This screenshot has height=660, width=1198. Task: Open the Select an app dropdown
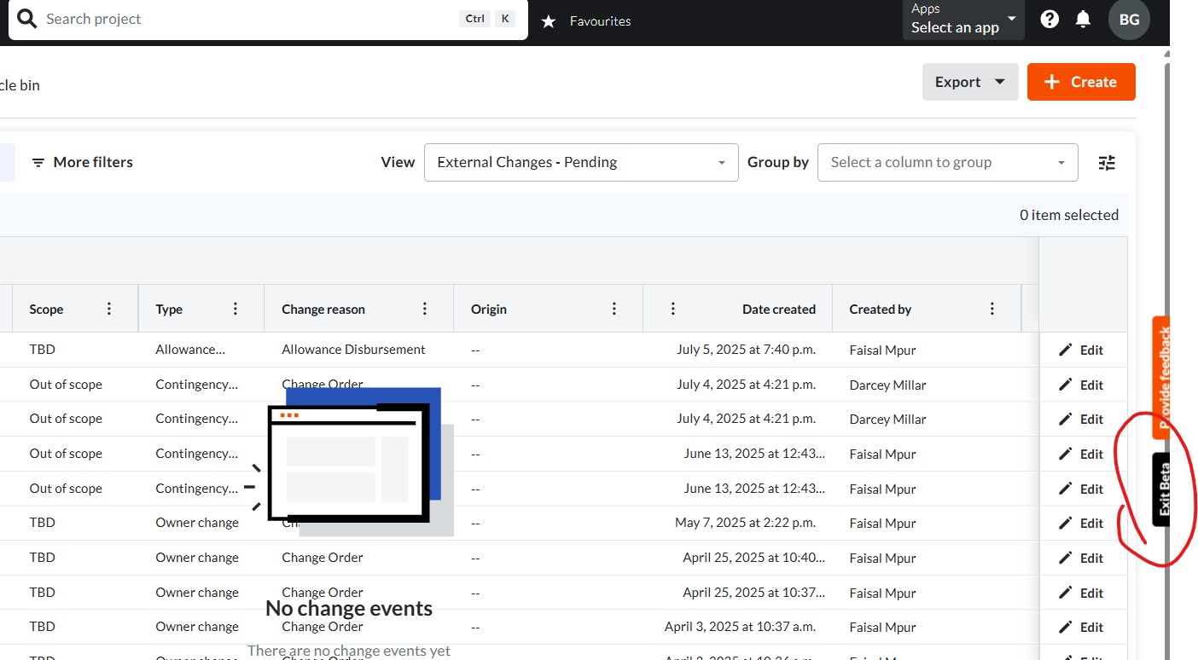click(963, 20)
